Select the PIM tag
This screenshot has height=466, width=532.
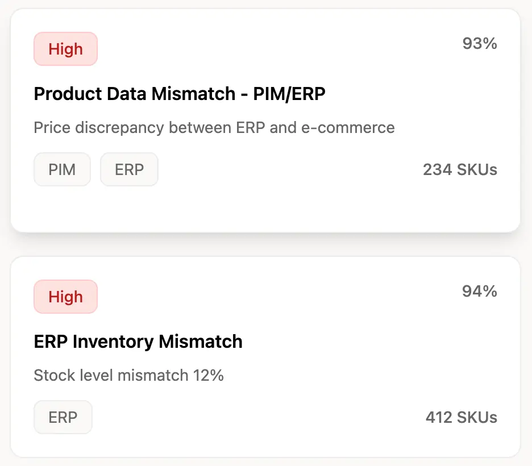(62, 169)
